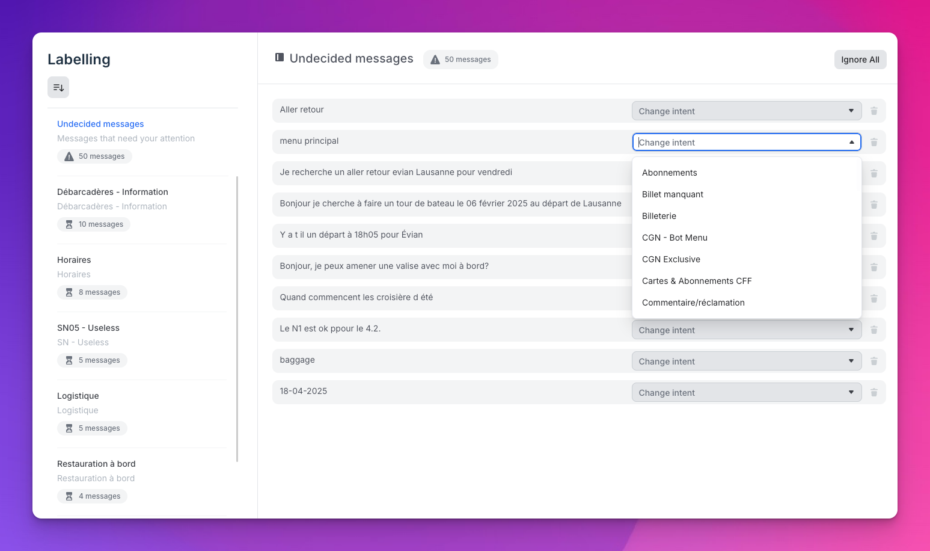The width and height of the screenshot is (930, 551).
Task: Click the 'baggage' message text
Action: point(297,360)
